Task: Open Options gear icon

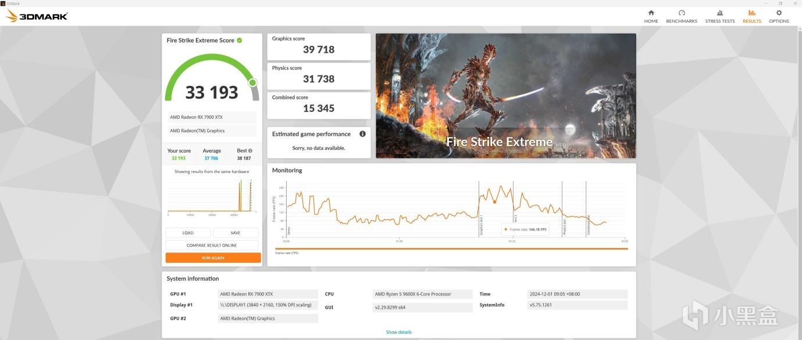Action: pos(779,13)
